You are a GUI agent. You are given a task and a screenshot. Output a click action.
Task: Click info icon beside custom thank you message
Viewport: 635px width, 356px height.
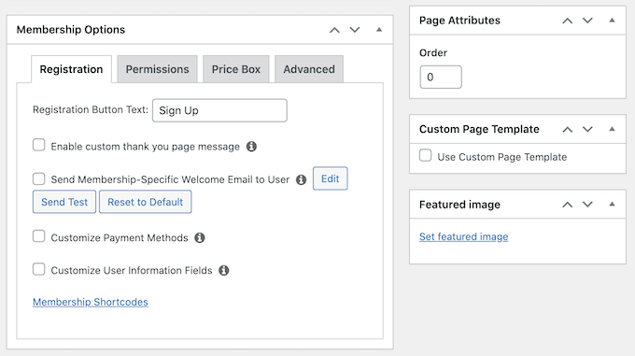coord(251,146)
